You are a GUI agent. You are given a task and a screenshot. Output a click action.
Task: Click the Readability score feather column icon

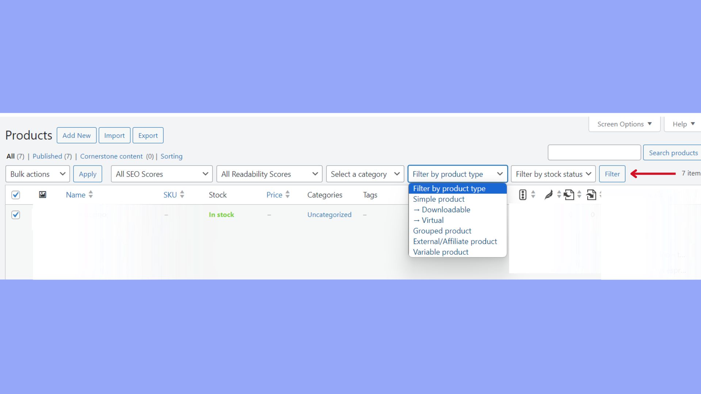point(548,195)
